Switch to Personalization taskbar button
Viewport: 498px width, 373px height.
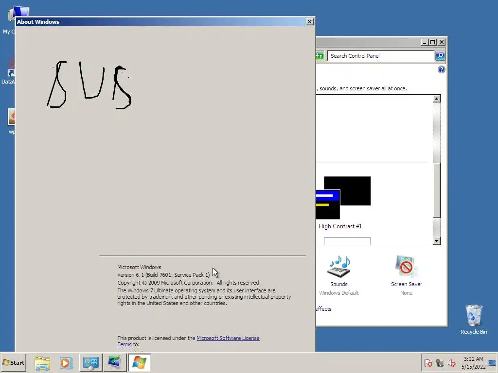[115, 362]
